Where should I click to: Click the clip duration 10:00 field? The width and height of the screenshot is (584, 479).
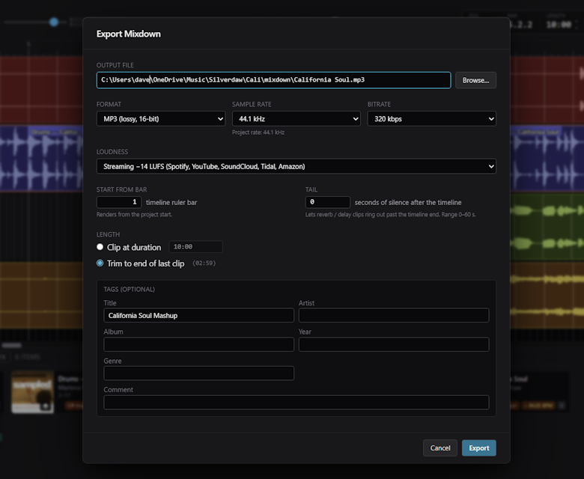195,247
